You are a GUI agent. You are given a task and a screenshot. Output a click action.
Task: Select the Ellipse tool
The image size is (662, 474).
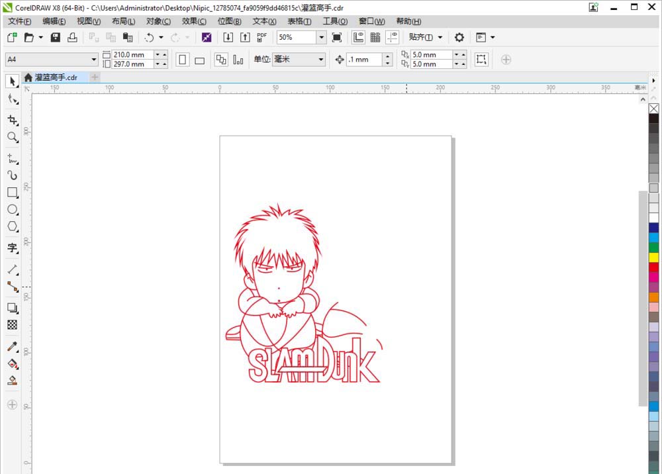point(12,209)
